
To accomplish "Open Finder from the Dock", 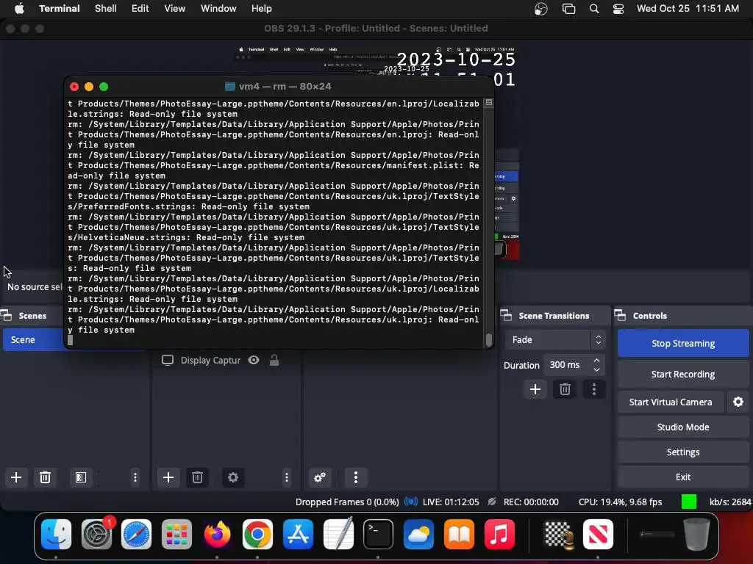I will click(x=56, y=534).
